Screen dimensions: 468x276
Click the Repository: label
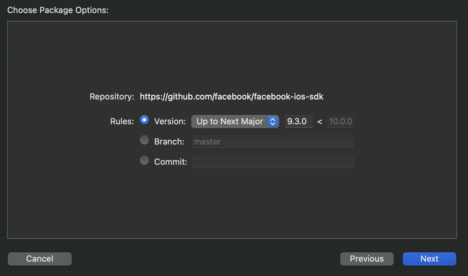112,97
